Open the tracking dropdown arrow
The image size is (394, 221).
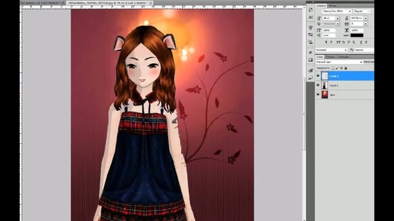[x=366, y=23]
